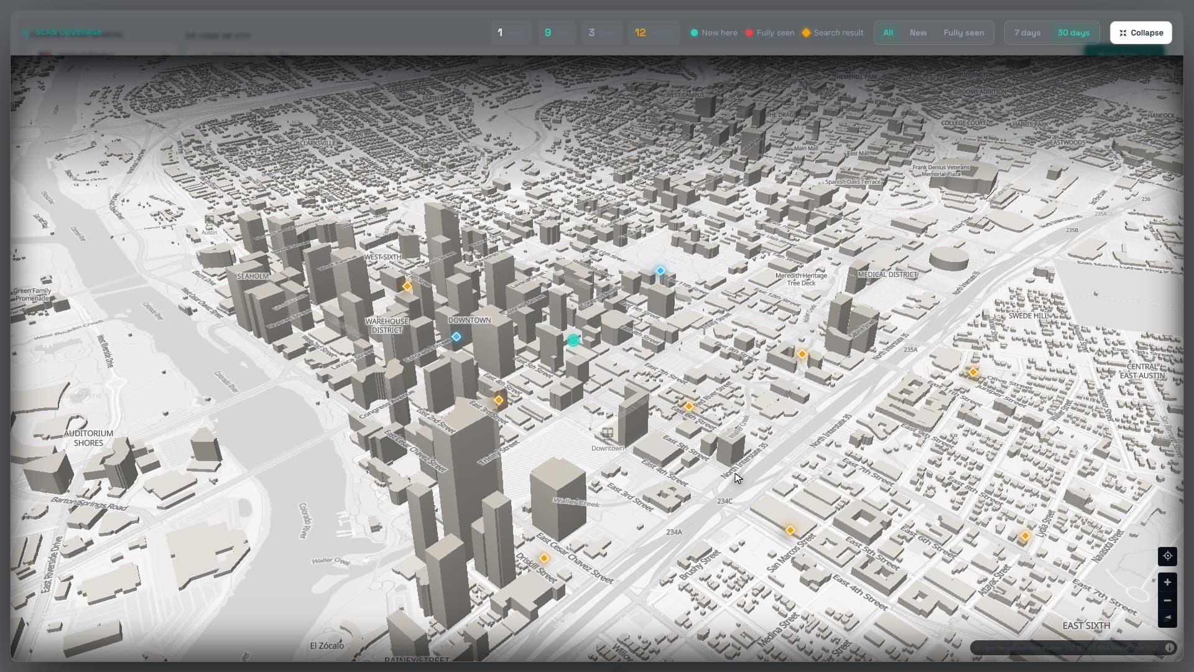Click the Fully seen legend entry
Screen dimensions: 1194x672
click(770, 33)
